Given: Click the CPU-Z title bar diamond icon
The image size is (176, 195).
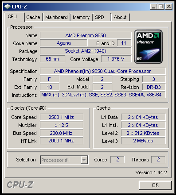Looking at the screenshot, I should pos(8,7).
